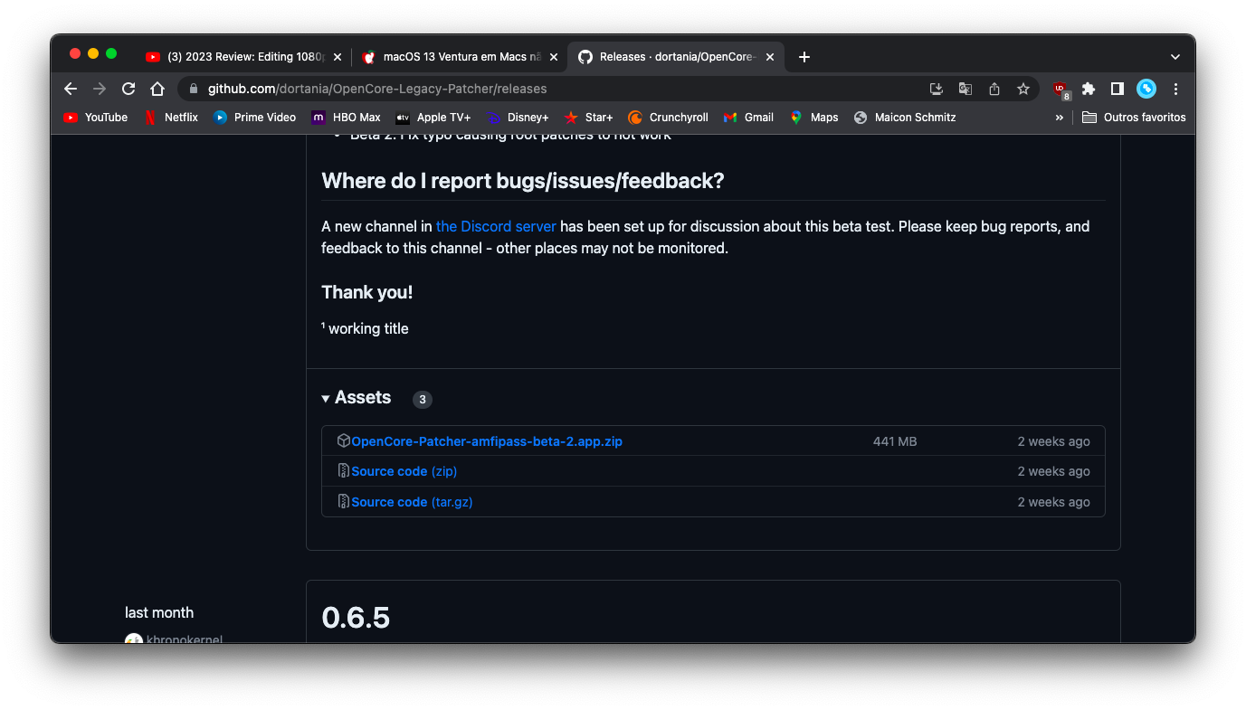Viewport: 1246px width, 710px height.
Task: Open the Prime Video bookmark
Action: [x=254, y=118]
